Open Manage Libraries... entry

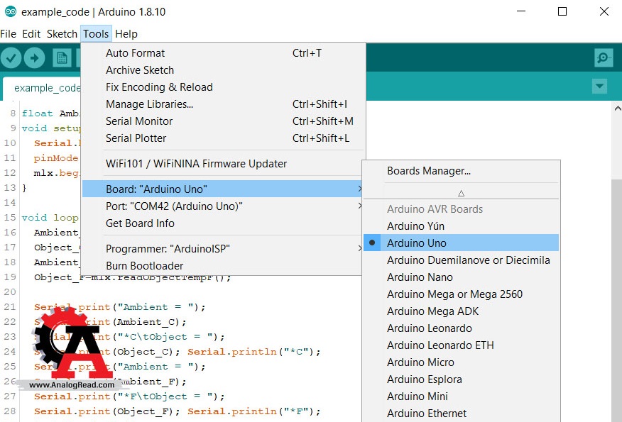(222, 104)
